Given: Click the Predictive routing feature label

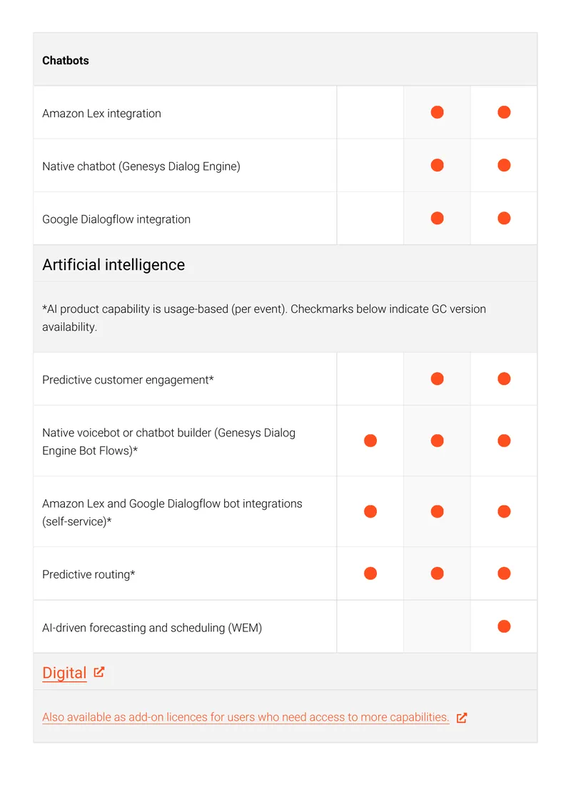Looking at the screenshot, I should tap(89, 574).
